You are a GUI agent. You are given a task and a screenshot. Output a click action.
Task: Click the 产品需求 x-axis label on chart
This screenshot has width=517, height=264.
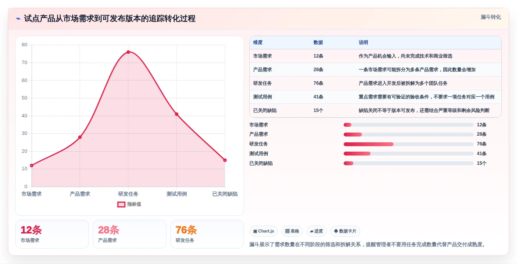80,194
